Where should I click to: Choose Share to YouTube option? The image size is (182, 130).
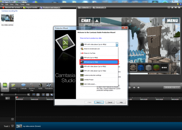click(99, 53)
